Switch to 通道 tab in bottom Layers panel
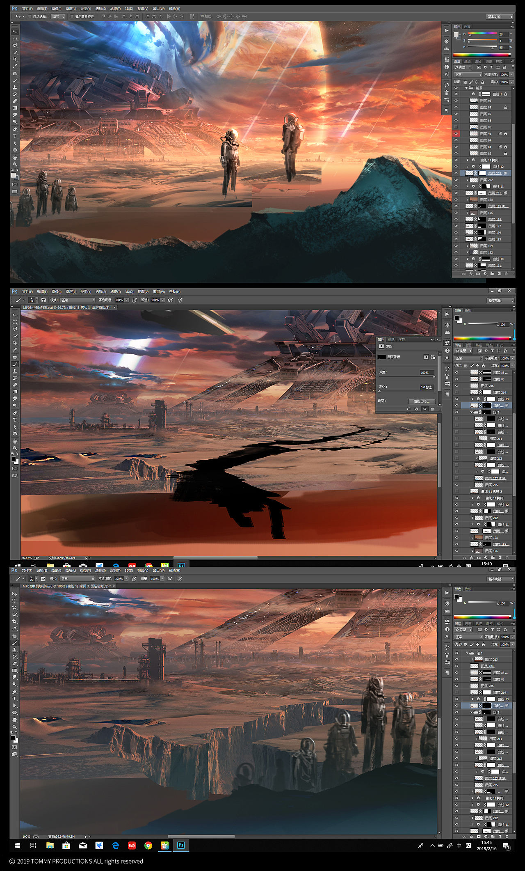This screenshot has width=525, height=871. point(468,624)
